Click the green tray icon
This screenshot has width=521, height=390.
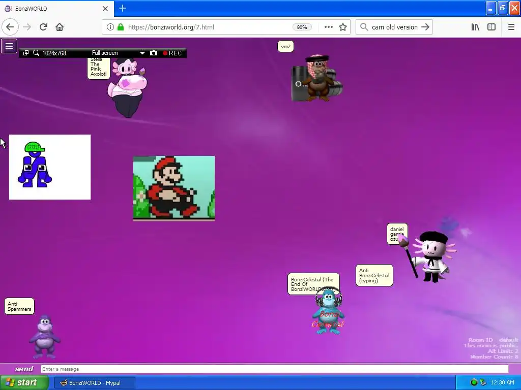[474, 382]
